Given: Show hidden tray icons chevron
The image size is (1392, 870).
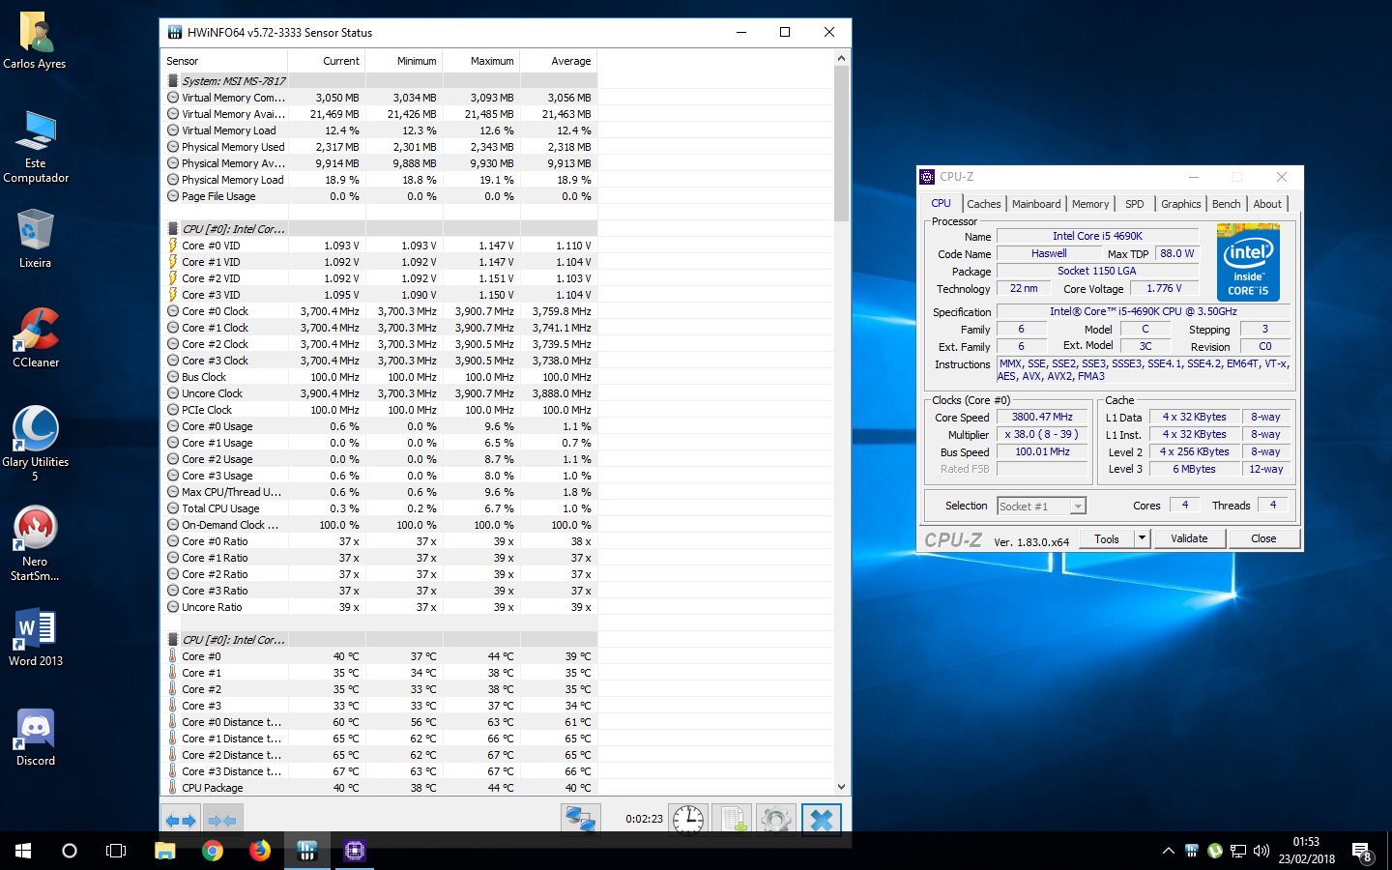Looking at the screenshot, I should tap(1169, 851).
